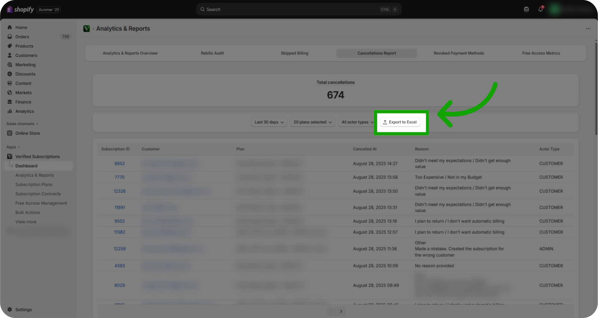This screenshot has height=318, width=598.
Task: Open the notifications bell icon
Action: pyautogui.click(x=541, y=9)
